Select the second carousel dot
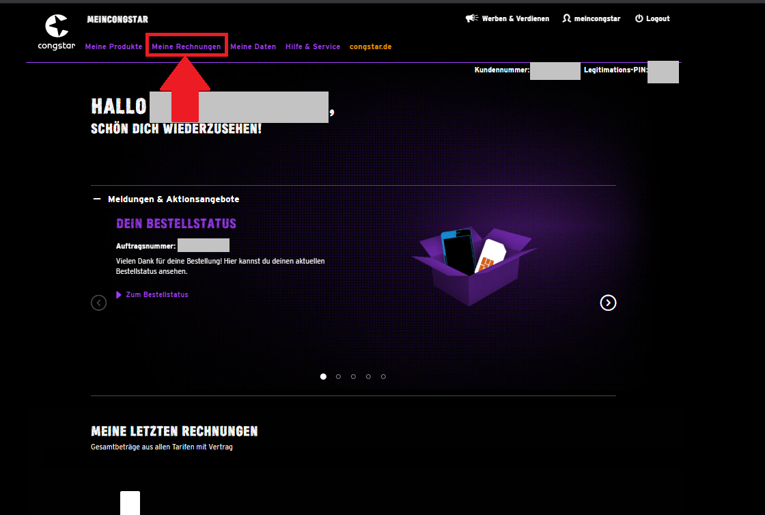The height and width of the screenshot is (515, 765). (338, 376)
